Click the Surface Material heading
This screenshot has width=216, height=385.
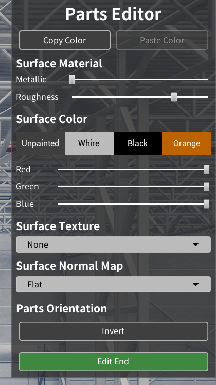(59, 64)
